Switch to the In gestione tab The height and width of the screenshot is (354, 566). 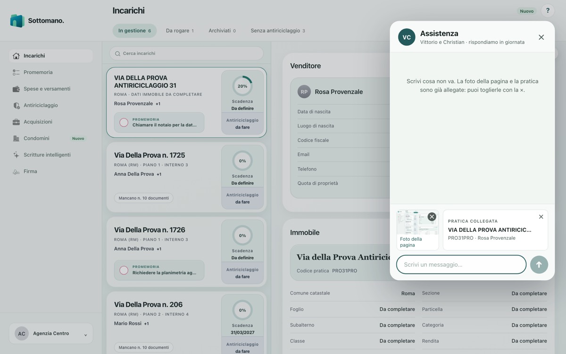(x=134, y=31)
